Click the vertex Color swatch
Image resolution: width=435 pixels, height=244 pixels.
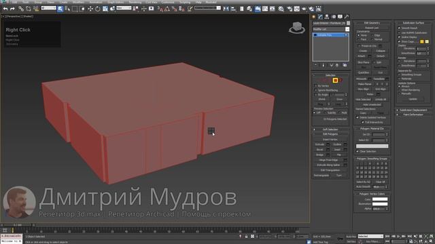[x=380, y=199]
